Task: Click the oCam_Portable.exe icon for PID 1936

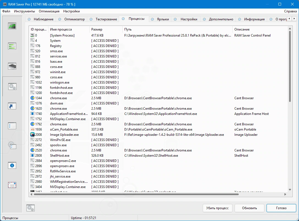Action: pyautogui.click(x=32, y=129)
